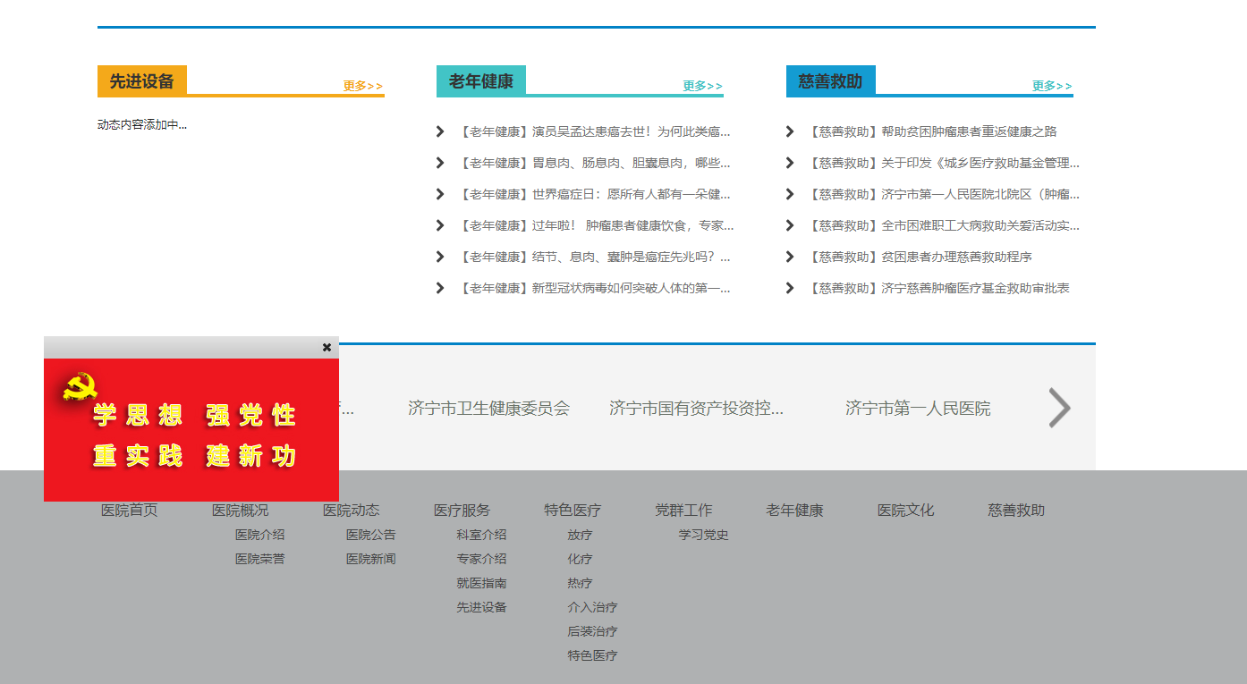1247x684 pixels.
Task: Click chevron beside 济宁市第一人民医院北院区 article
Action: coord(789,194)
